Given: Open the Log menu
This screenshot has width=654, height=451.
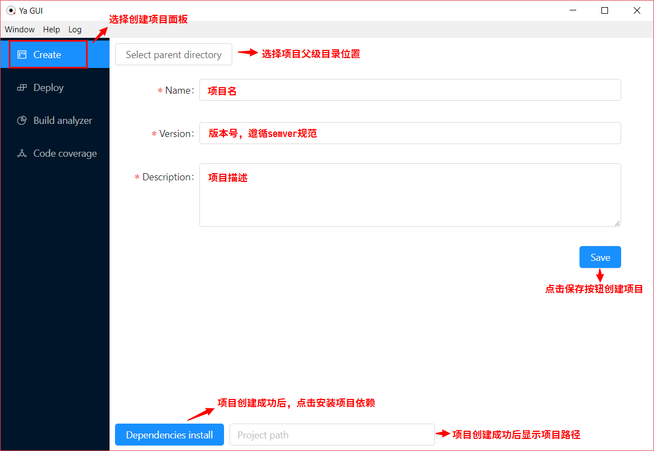Looking at the screenshot, I should (x=74, y=30).
